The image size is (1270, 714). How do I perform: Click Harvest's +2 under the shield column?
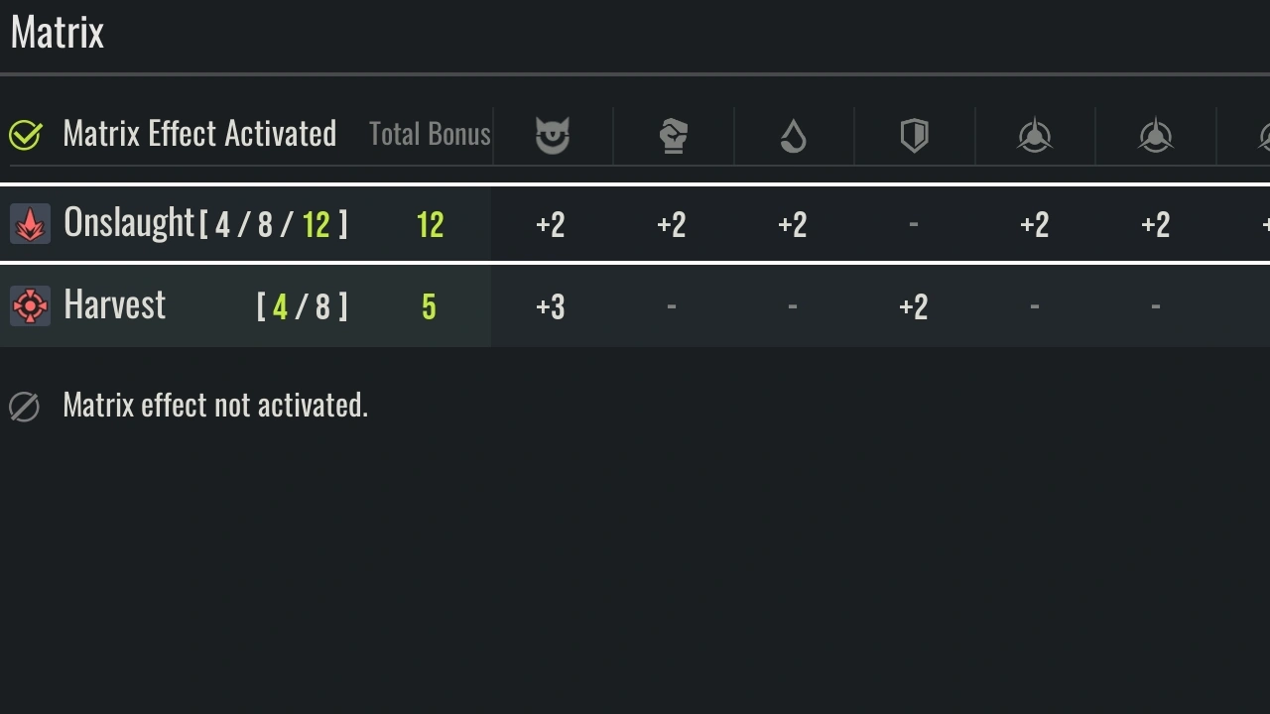point(914,307)
